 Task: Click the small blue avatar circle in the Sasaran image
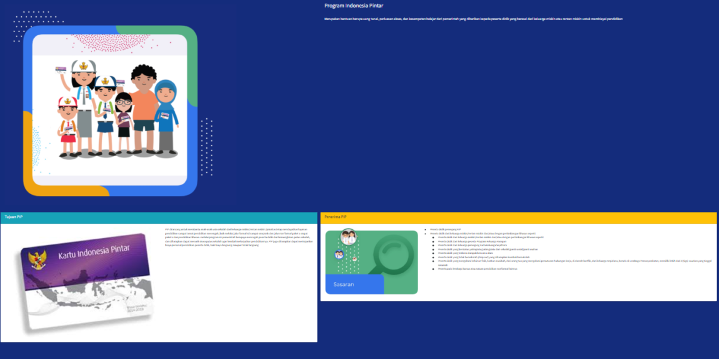point(339,254)
